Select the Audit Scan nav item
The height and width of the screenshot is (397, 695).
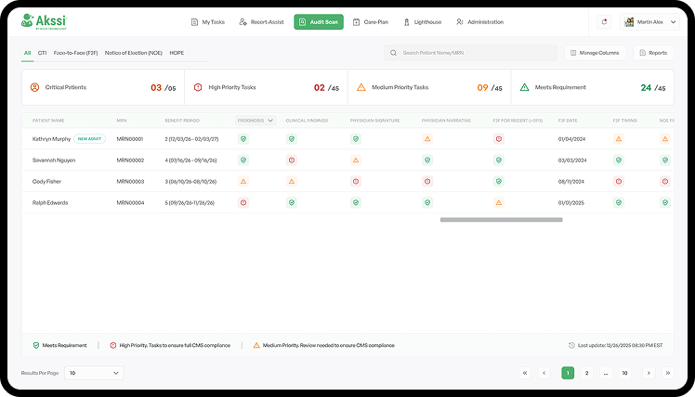pyautogui.click(x=319, y=21)
